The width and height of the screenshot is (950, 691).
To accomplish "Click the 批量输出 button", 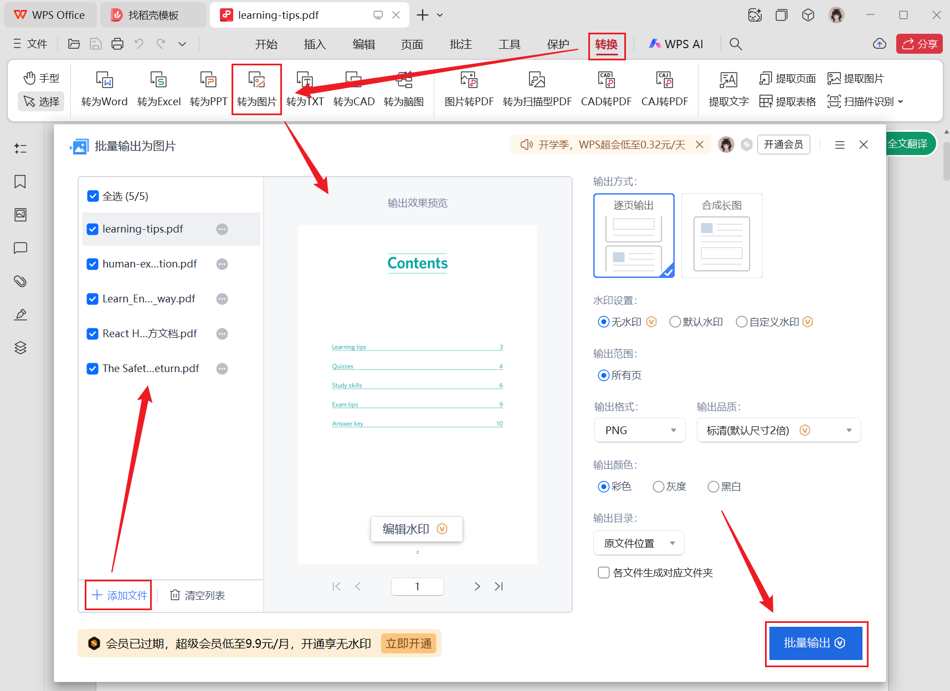I will pos(815,643).
